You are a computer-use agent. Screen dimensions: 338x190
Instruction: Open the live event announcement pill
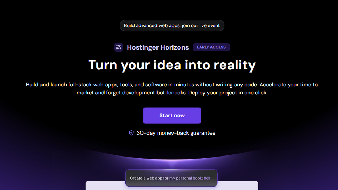click(x=172, y=25)
